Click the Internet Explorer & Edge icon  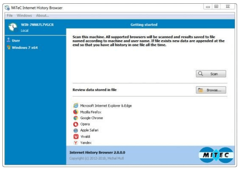click(x=76, y=106)
